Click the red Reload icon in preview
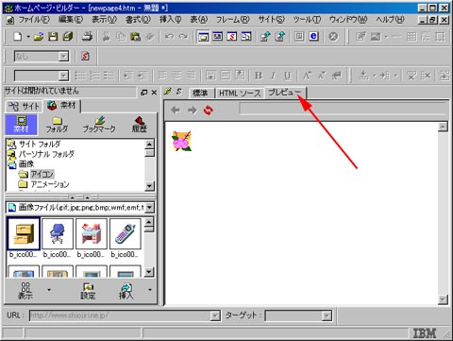453x341 pixels. [x=208, y=110]
